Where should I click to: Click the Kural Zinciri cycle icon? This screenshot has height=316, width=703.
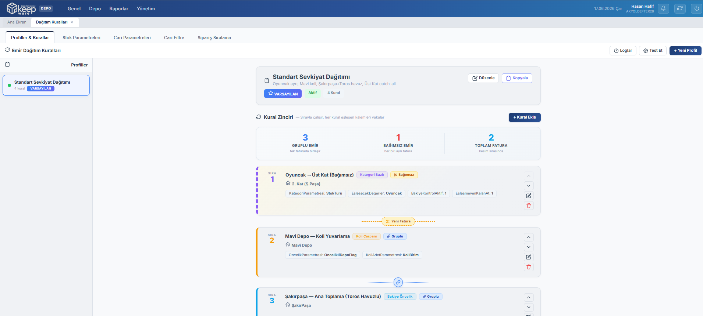point(259,117)
